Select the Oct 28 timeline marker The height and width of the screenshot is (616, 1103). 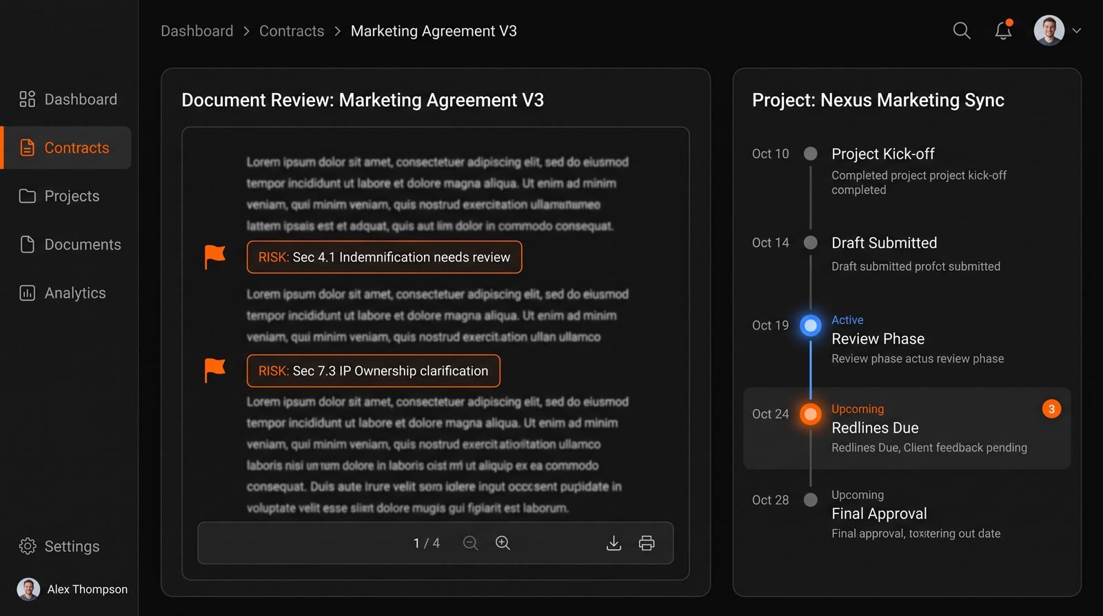(x=811, y=500)
